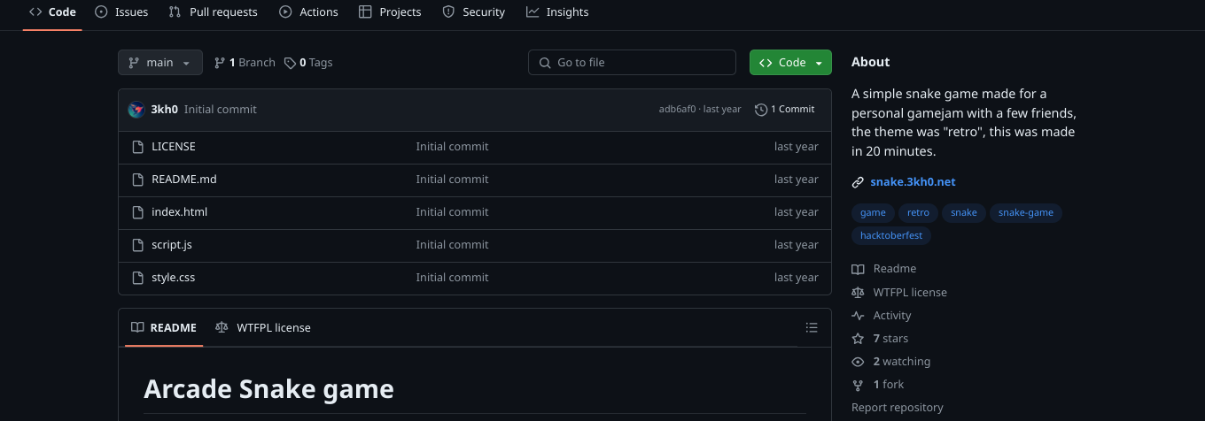This screenshot has height=421, width=1205.
Task: Click the eye icon next to watching
Action: [858, 362]
